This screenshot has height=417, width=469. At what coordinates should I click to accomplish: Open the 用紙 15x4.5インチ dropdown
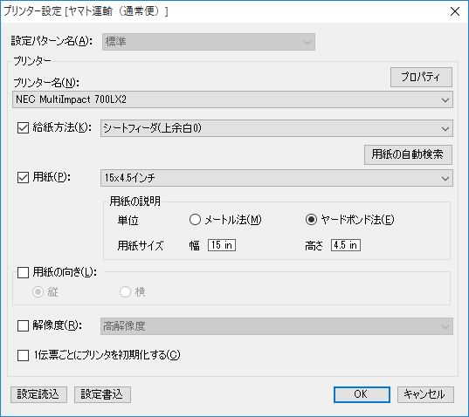pos(277,178)
